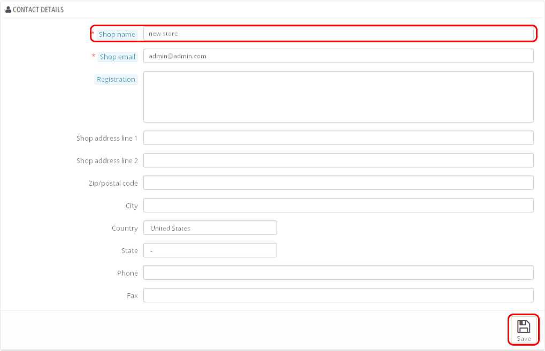Click into the Shop email field
The width and height of the screenshot is (545, 351).
338,56
